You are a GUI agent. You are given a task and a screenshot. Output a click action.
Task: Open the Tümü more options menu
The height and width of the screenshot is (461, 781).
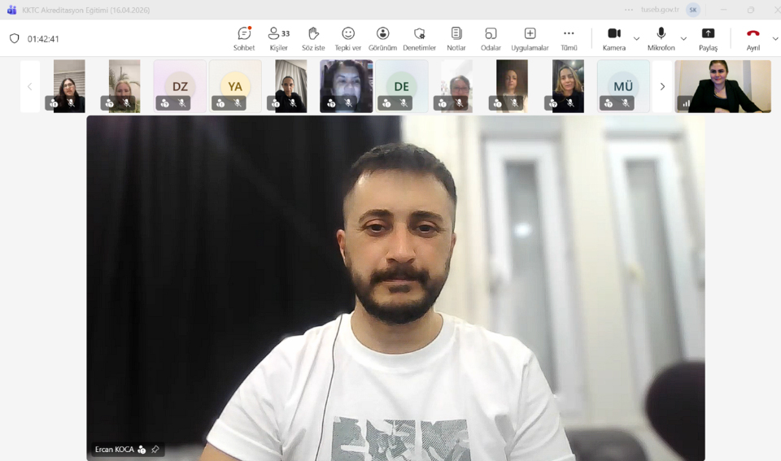click(569, 37)
